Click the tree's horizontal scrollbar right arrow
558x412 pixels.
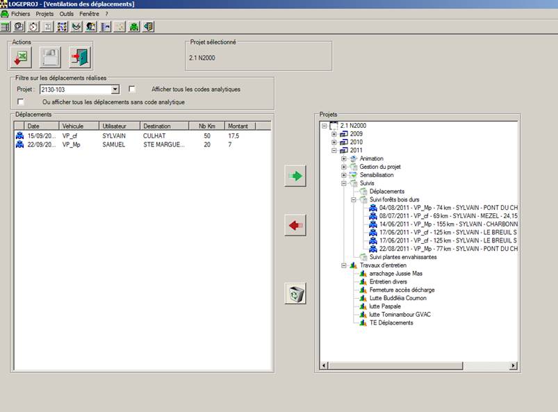[x=513, y=365]
